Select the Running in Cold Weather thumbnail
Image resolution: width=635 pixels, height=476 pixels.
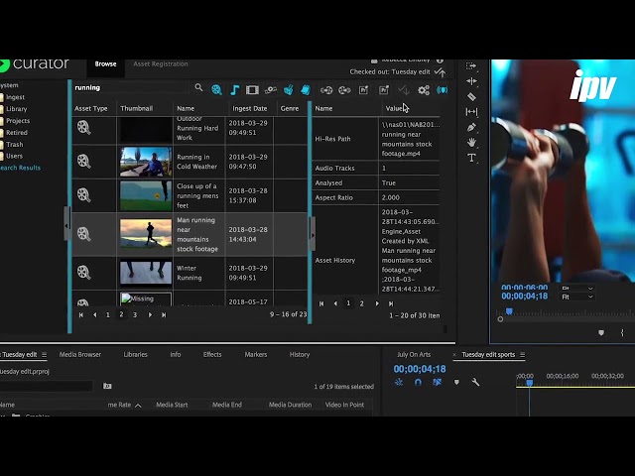point(146,162)
